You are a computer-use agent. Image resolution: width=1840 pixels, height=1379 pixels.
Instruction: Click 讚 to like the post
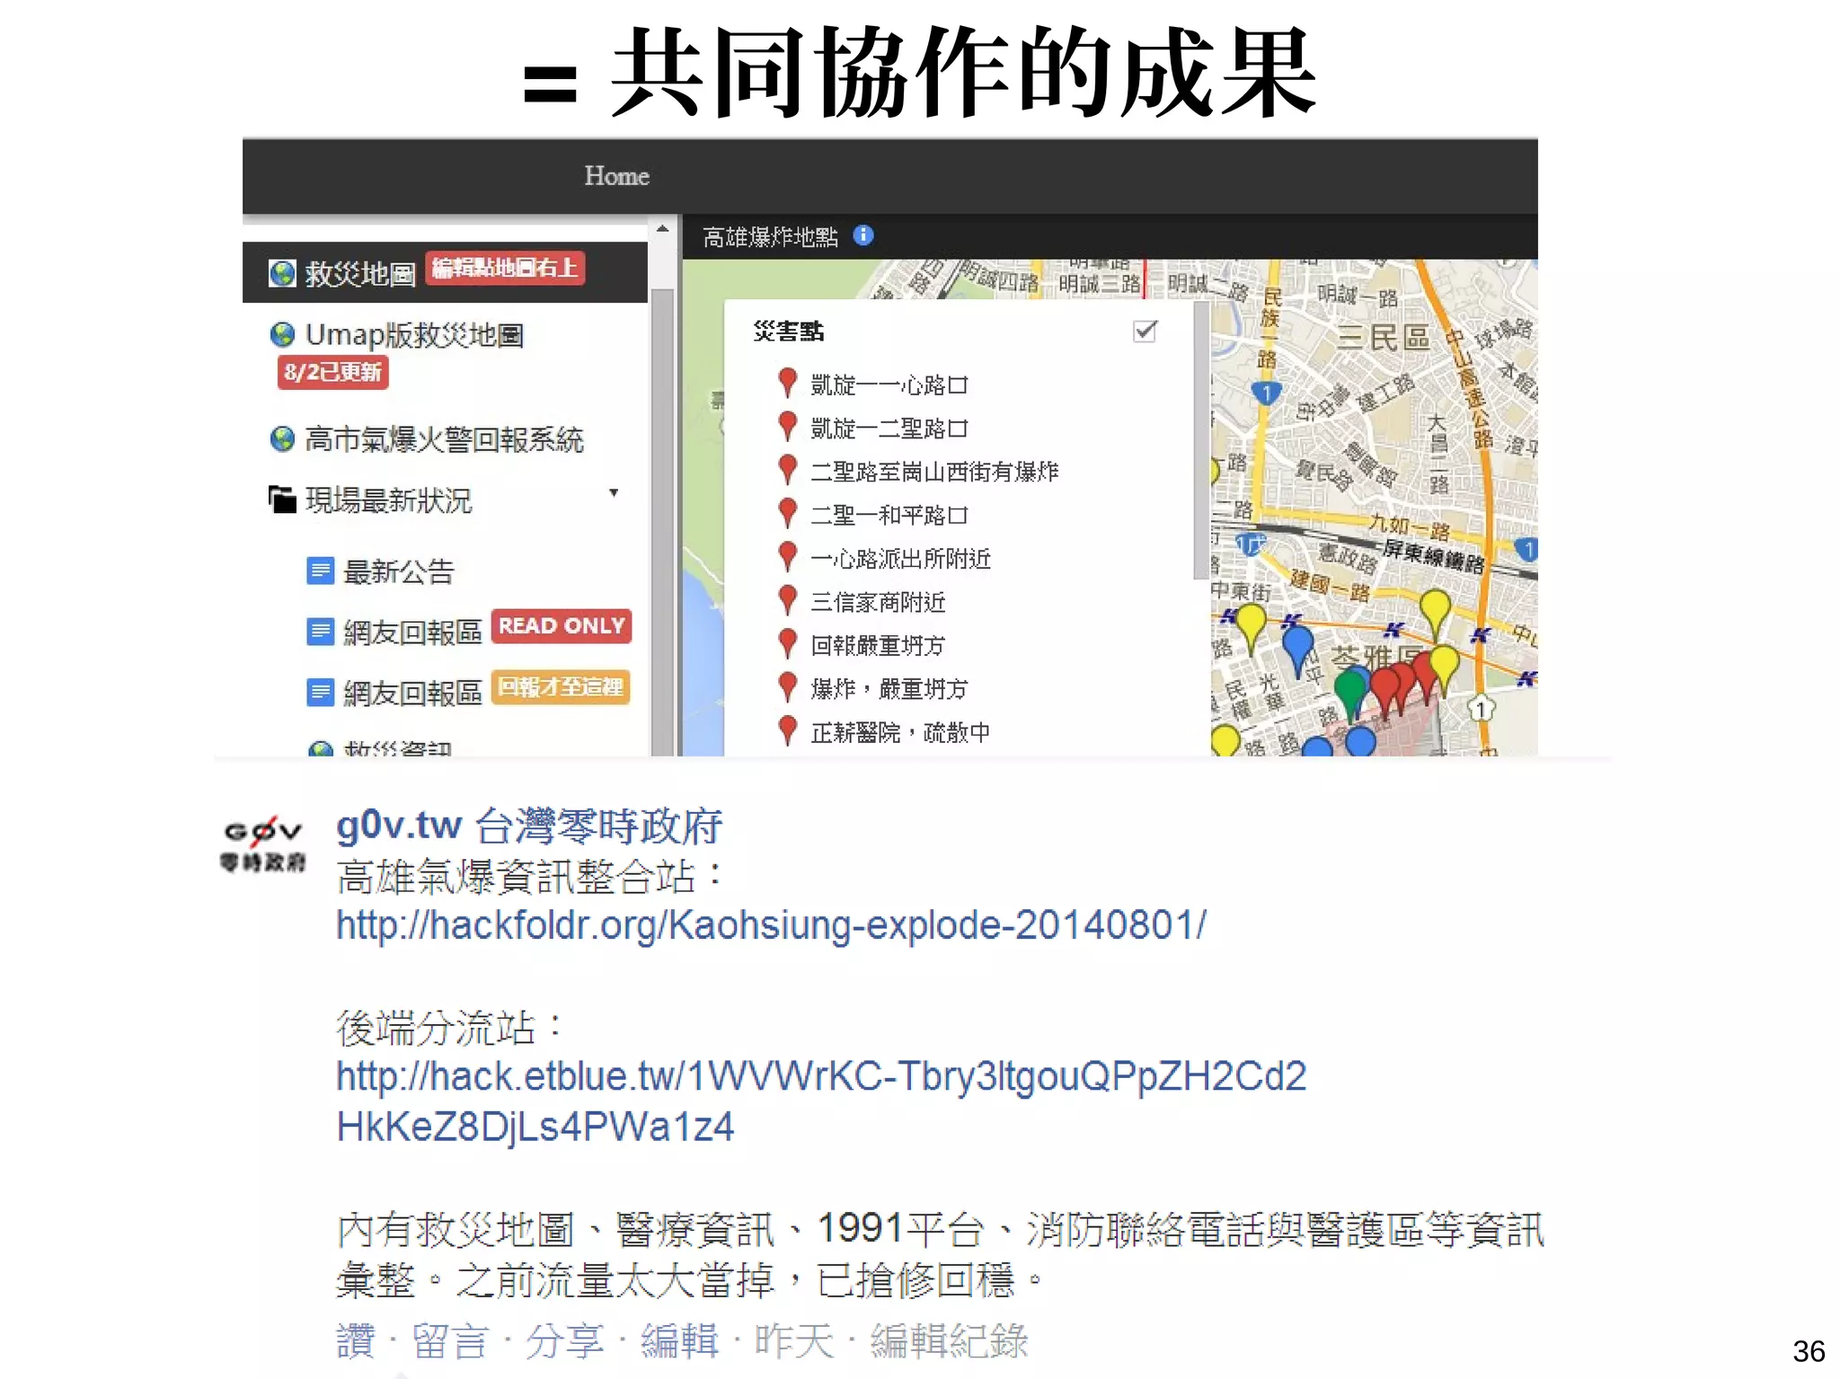(x=355, y=1341)
